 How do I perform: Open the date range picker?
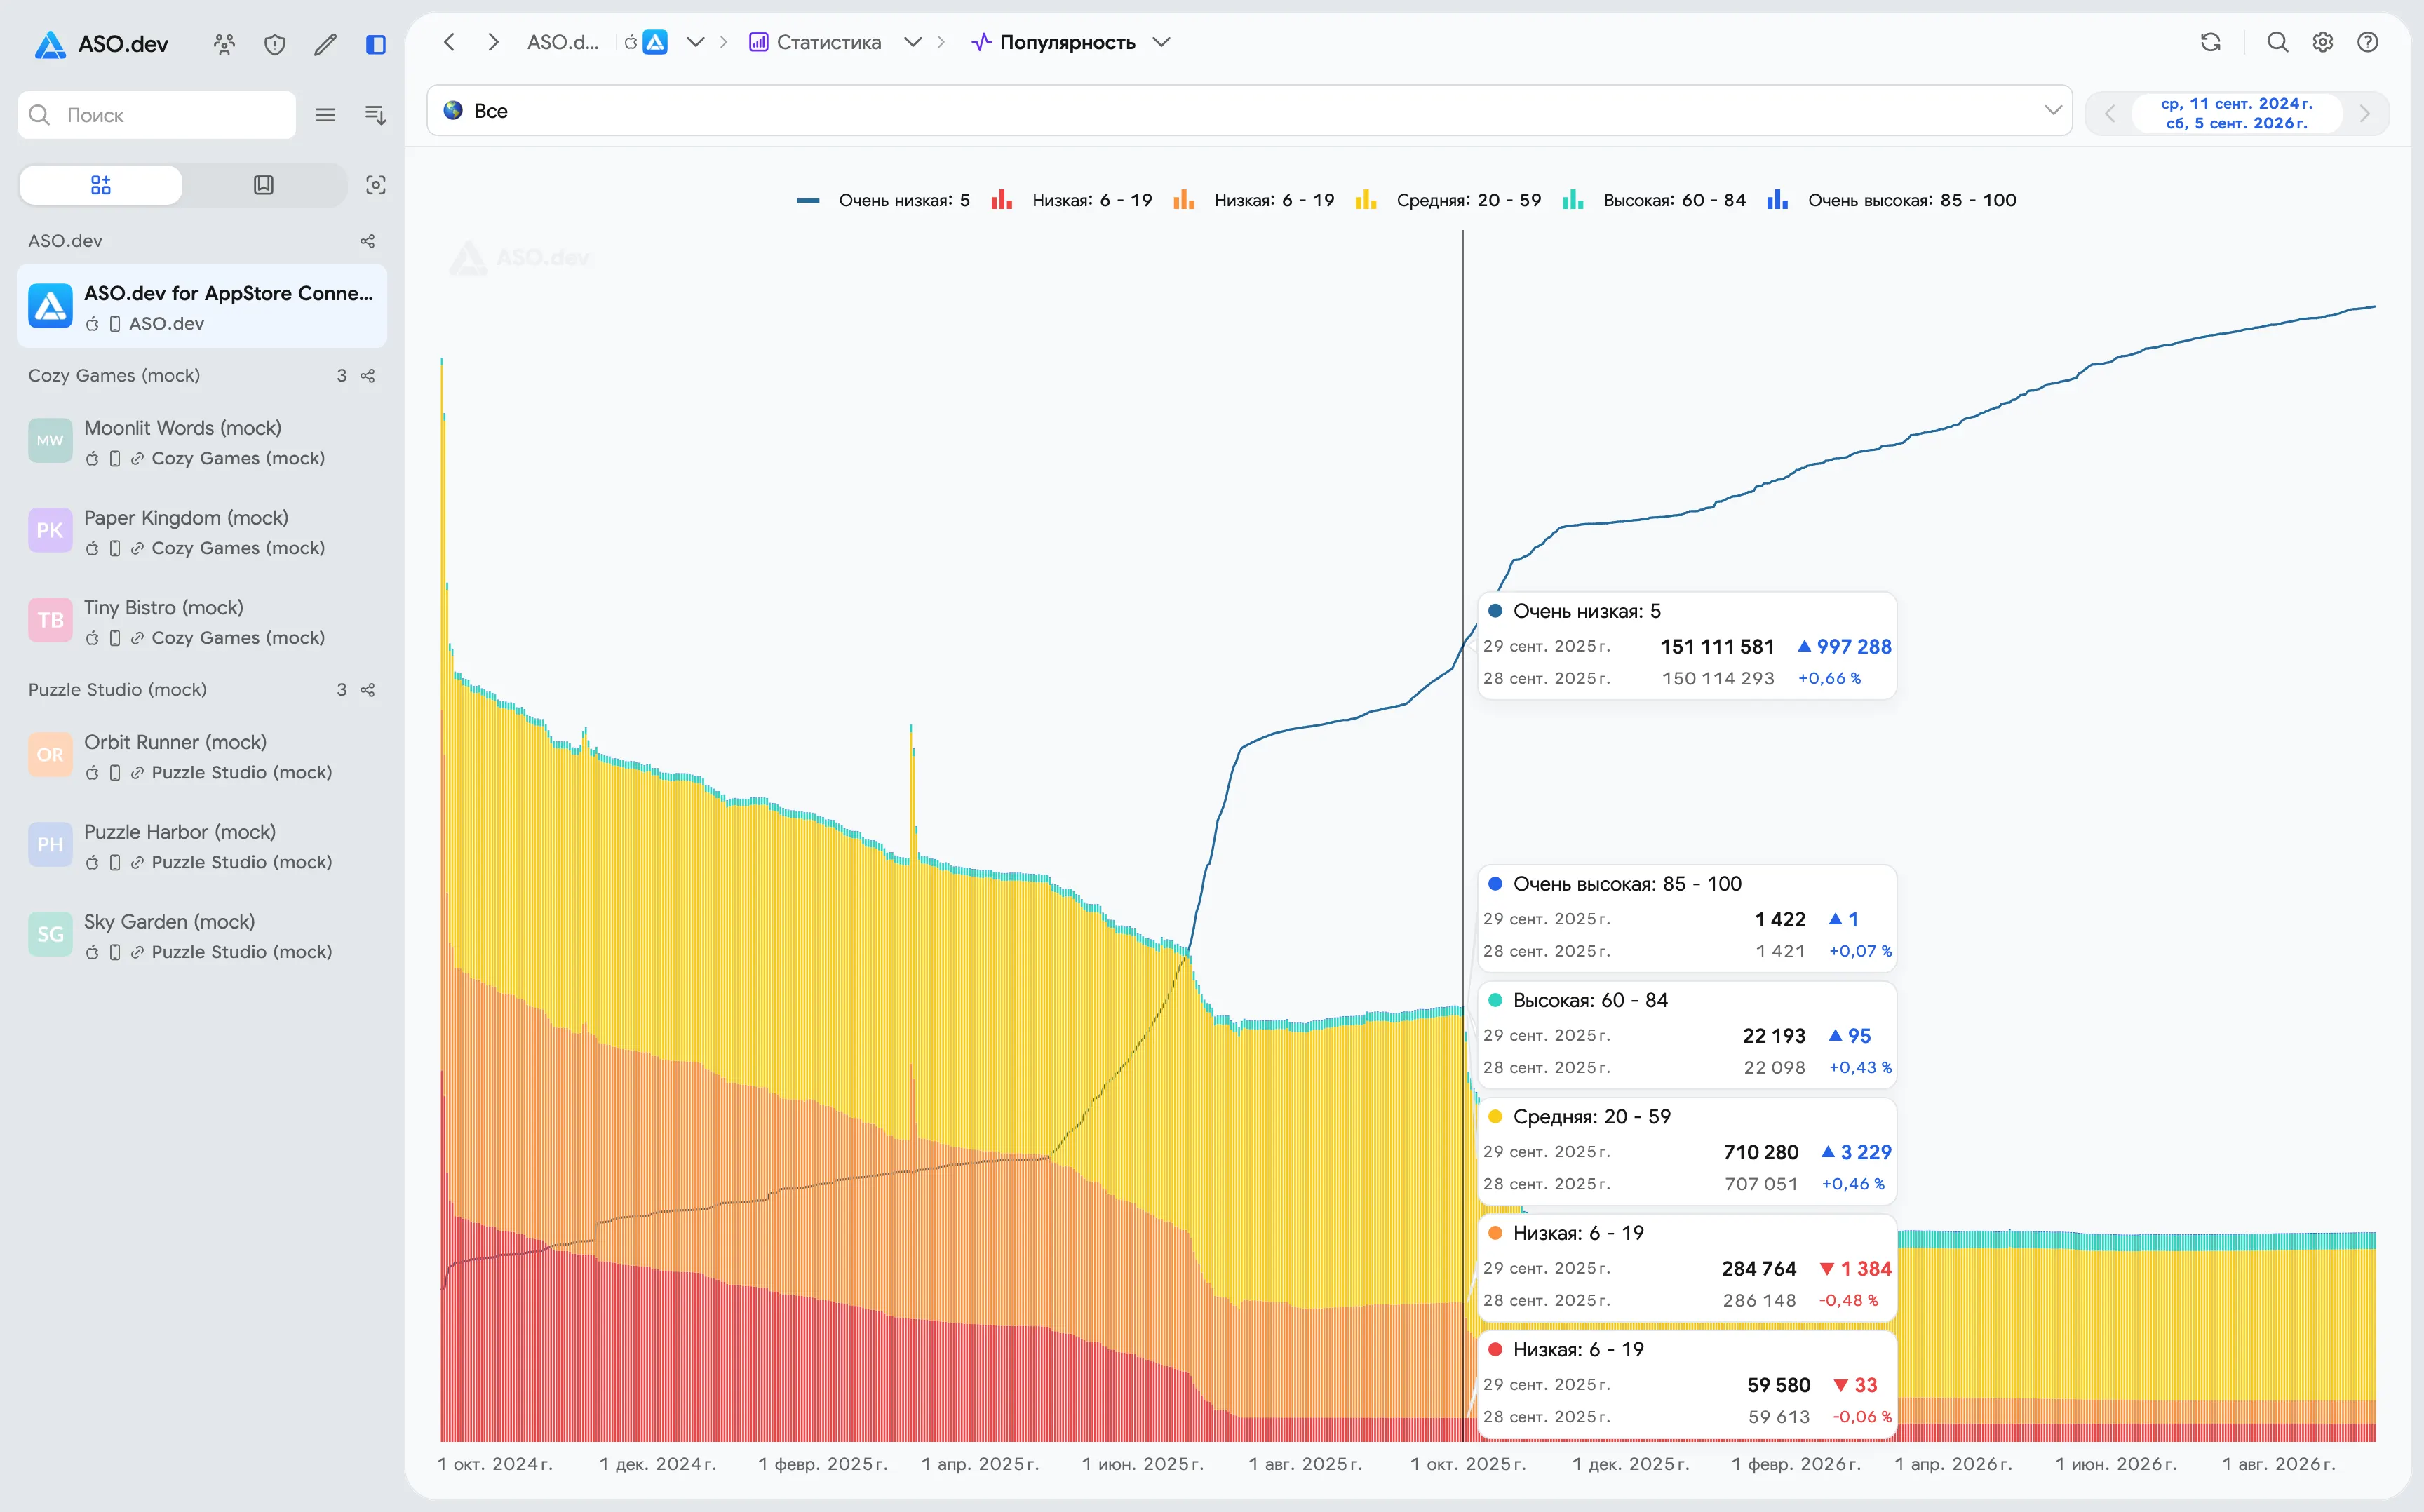pyautogui.click(x=2237, y=113)
